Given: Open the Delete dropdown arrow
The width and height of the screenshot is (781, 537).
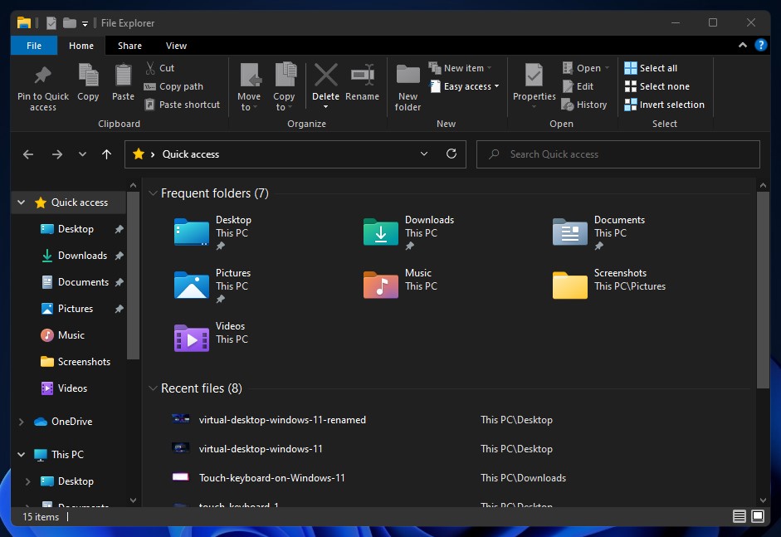Looking at the screenshot, I should click(325, 106).
